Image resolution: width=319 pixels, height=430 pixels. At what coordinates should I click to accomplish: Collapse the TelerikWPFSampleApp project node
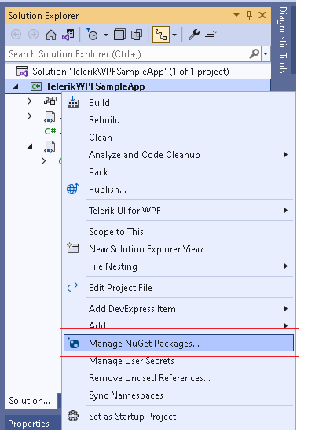(16, 86)
